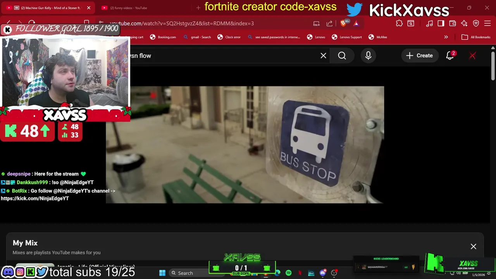Open the Windows Start menu
Viewport: 496px width, 279px height.
(x=162, y=273)
